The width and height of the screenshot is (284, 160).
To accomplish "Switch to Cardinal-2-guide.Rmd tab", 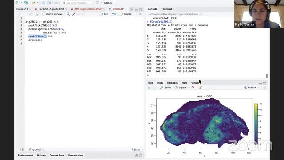I will point(51,9).
